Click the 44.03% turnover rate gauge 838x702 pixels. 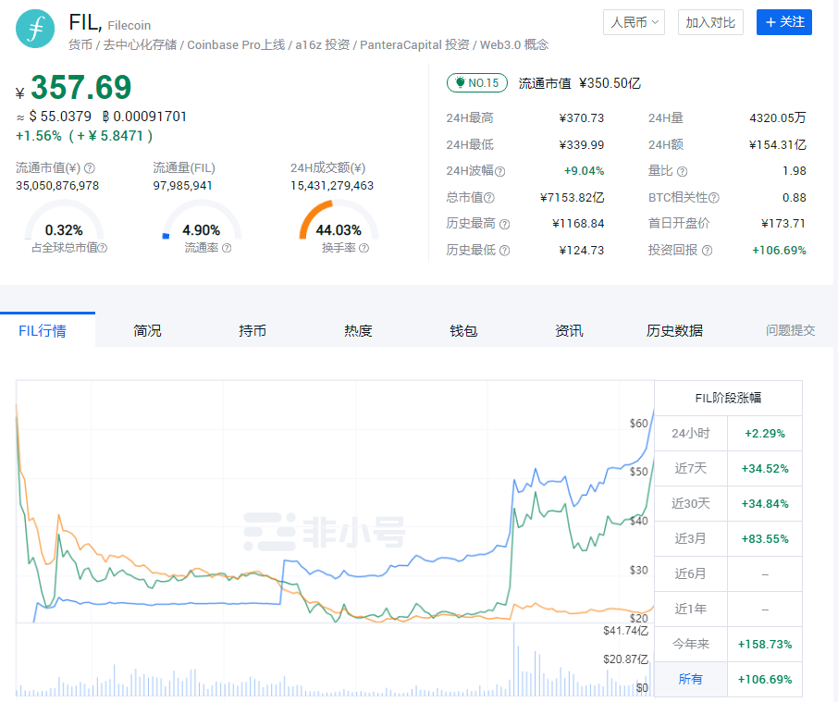pyautogui.click(x=339, y=220)
